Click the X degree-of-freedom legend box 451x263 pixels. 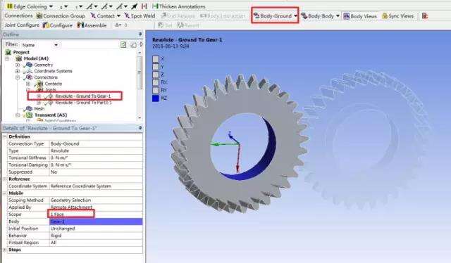pos(156,59)
